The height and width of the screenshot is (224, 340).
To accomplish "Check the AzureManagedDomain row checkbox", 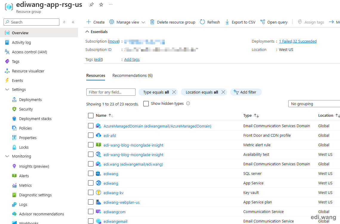I will pyautogui.click(x=91, y=126).
